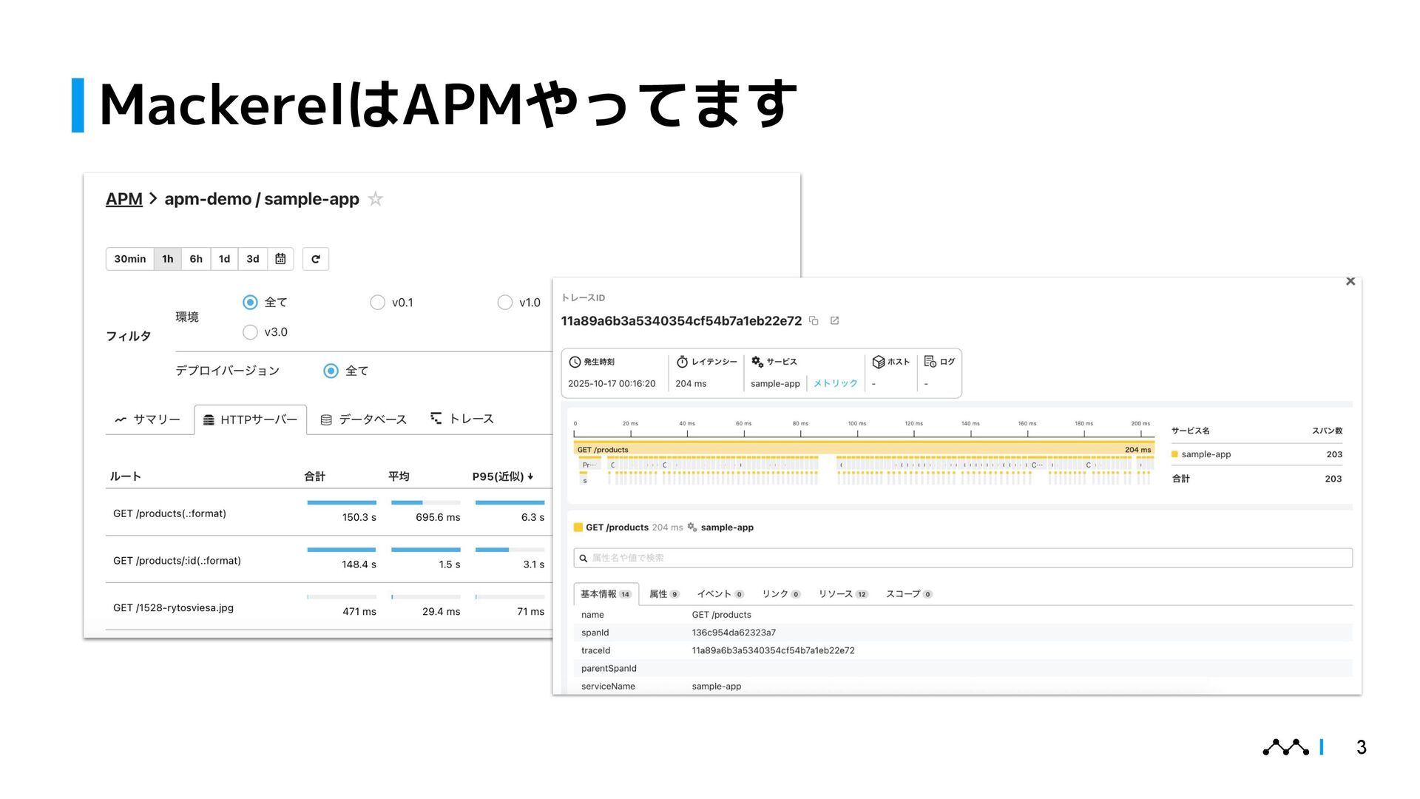Click the Mackerel logo at bottom right
The height and width of the screenshot is (799, 1420).
pyautogui.click(x=1285, y=747)
